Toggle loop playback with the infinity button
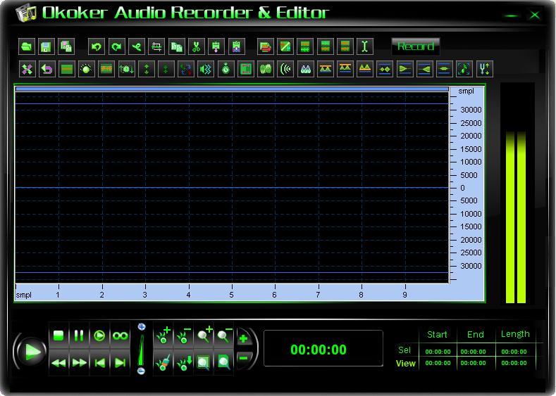The width and height of the screenshot is (556, 396). click(120, 336)
